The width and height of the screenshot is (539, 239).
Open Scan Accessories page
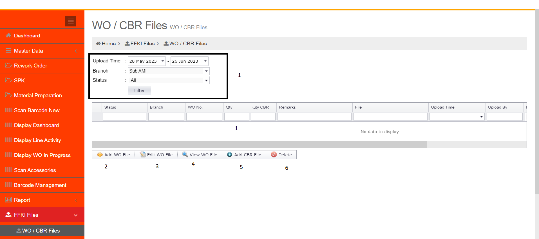tap(42, 170)
